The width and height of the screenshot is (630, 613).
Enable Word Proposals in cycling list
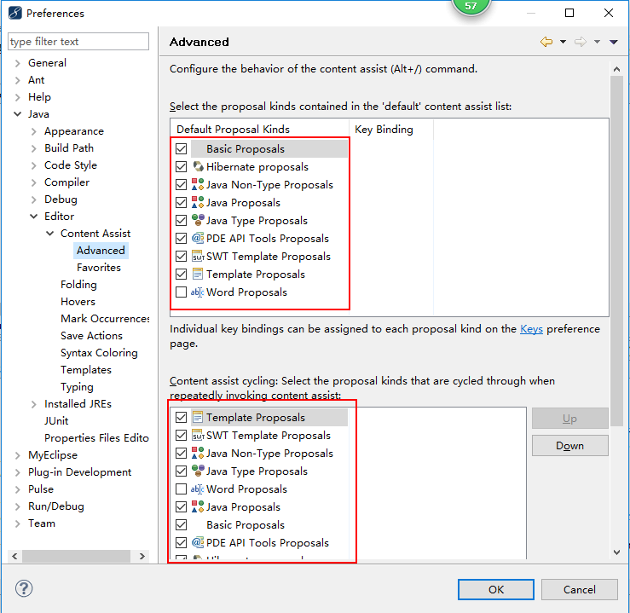(182, 489)
